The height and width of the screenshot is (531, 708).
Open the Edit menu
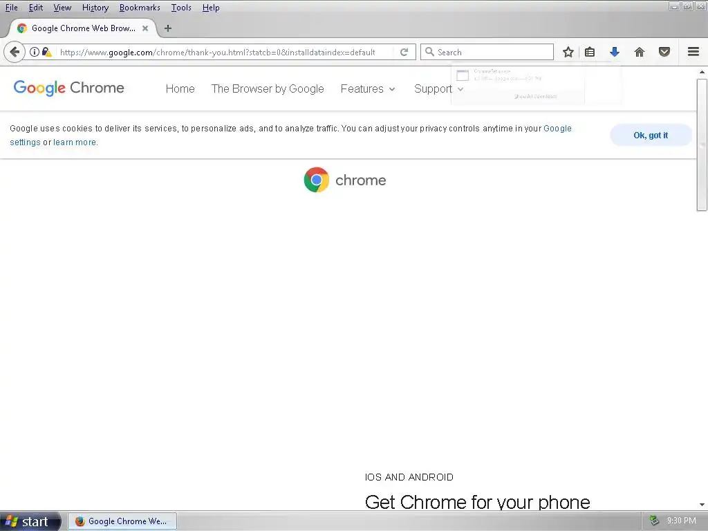pos(36,7)
